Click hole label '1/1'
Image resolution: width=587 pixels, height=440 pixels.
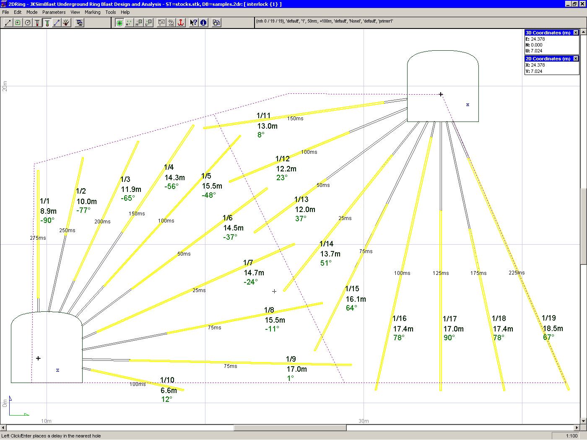click(45, 201)
